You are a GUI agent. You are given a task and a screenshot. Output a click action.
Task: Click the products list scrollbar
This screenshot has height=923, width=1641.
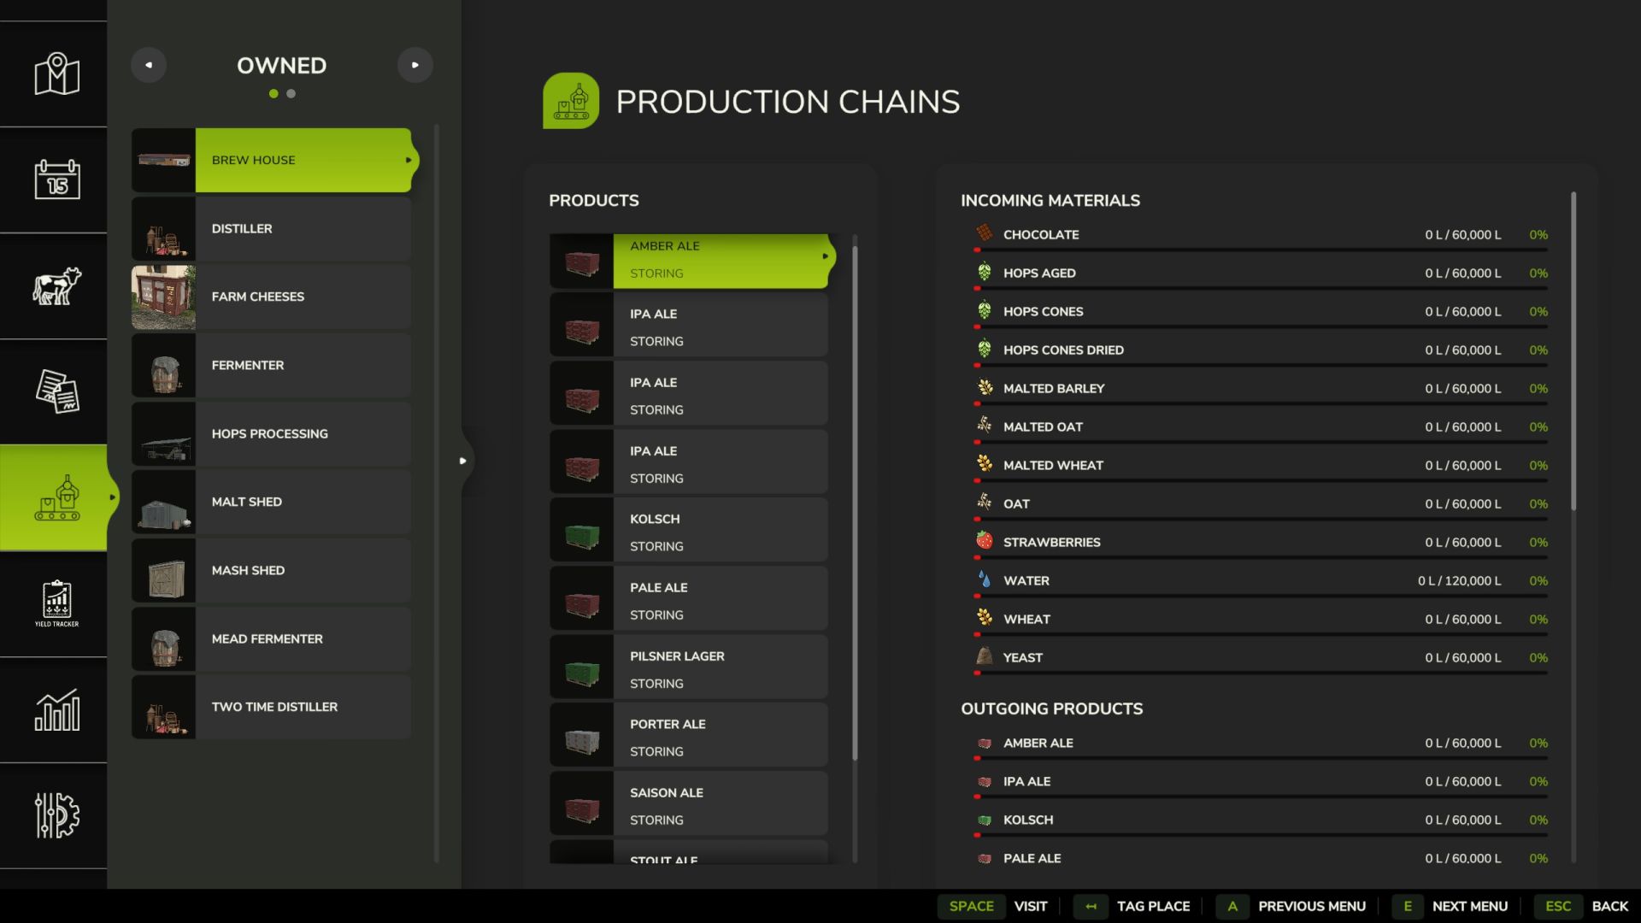[854, 503]
